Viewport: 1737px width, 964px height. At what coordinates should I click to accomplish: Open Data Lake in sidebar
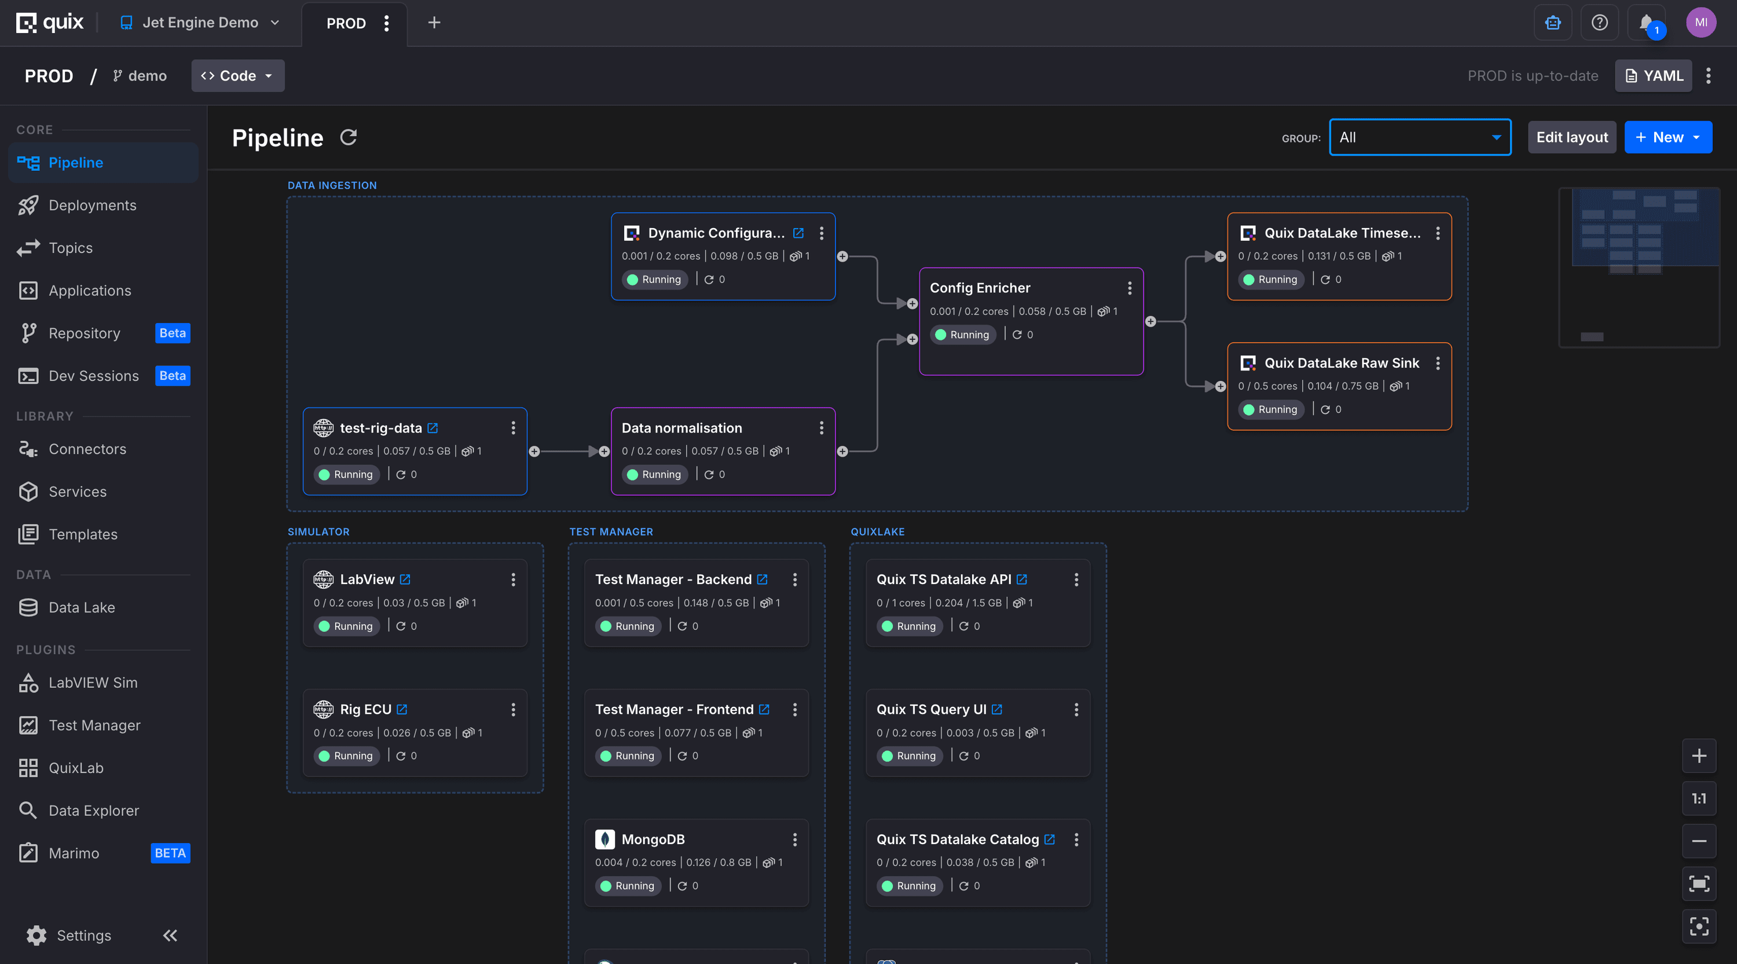tap(103, 607)
